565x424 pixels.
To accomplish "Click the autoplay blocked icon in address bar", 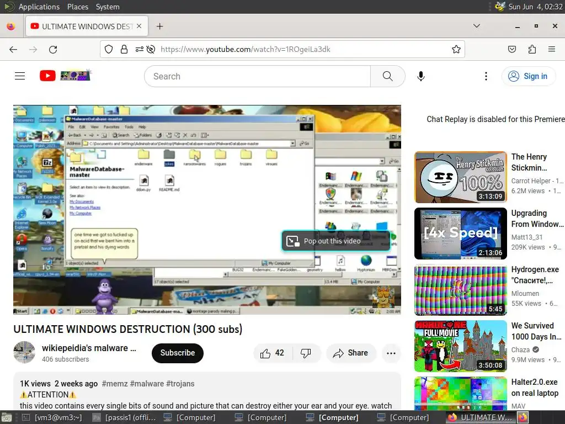I will point(151,49).
